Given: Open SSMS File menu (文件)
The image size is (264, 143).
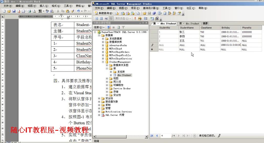Looking at the screenshot, I should 99,8.
